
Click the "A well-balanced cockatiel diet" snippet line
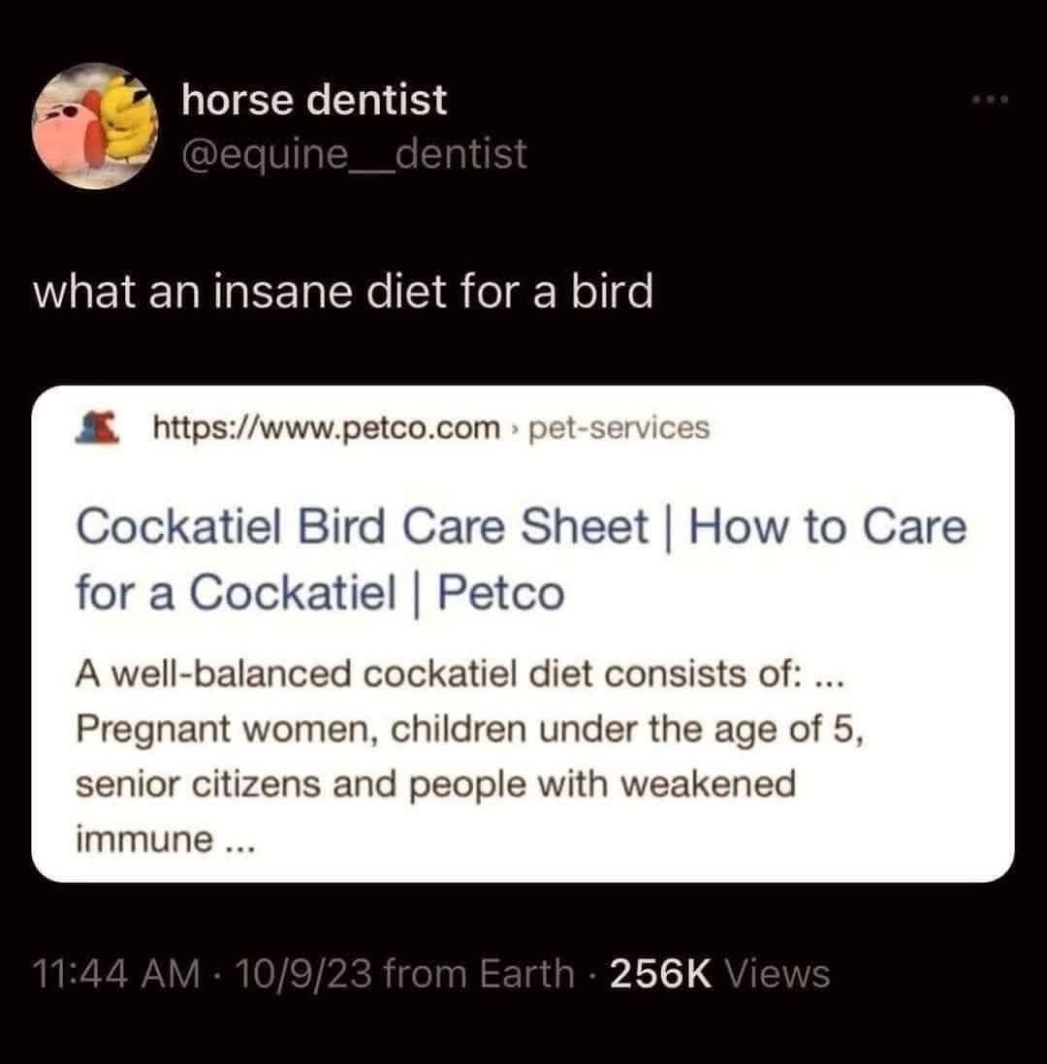coord(460,675)
